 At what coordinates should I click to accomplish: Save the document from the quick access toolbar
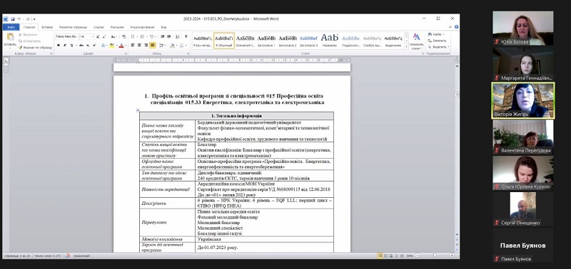pyautogui.click(x=12, y=19)
